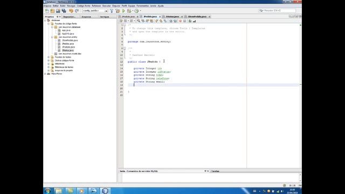
Task: Close the JItensPedido.java editor tab
Action: click(x=209, y=17)
